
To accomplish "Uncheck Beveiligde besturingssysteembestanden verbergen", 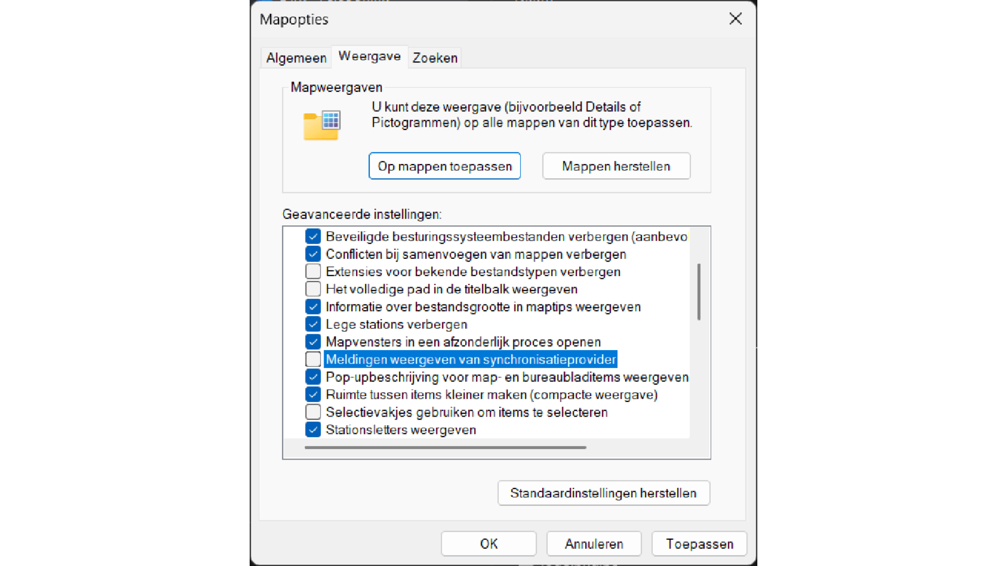I will click(313, 236).
